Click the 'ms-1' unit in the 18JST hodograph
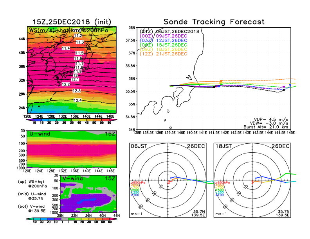The height and width of the screenshot is (239, 310). click(221, 214)
